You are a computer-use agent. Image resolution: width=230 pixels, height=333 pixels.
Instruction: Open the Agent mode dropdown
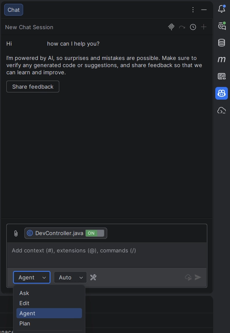(32, 277)
